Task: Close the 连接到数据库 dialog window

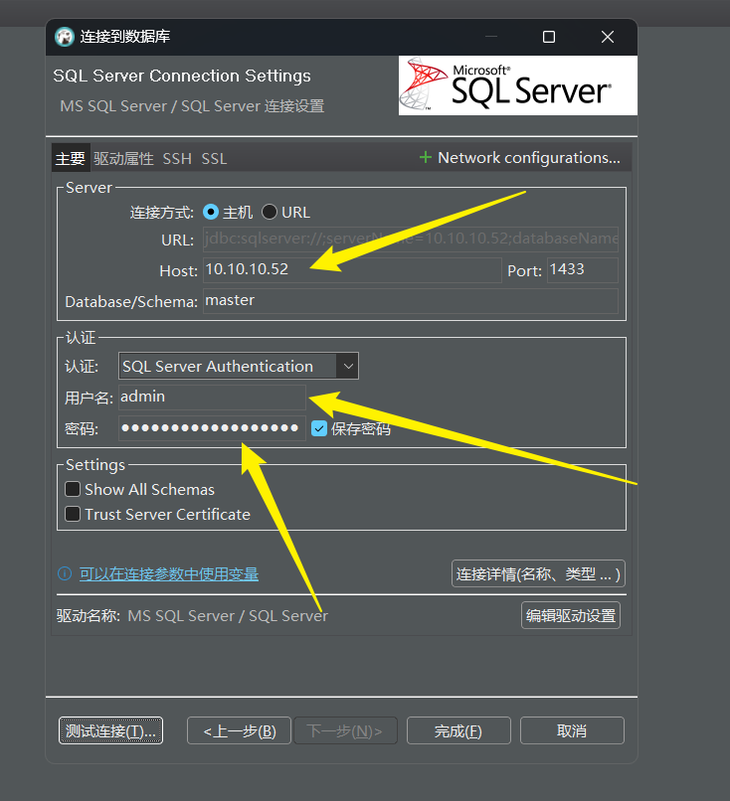Action: tap(608, 37)
